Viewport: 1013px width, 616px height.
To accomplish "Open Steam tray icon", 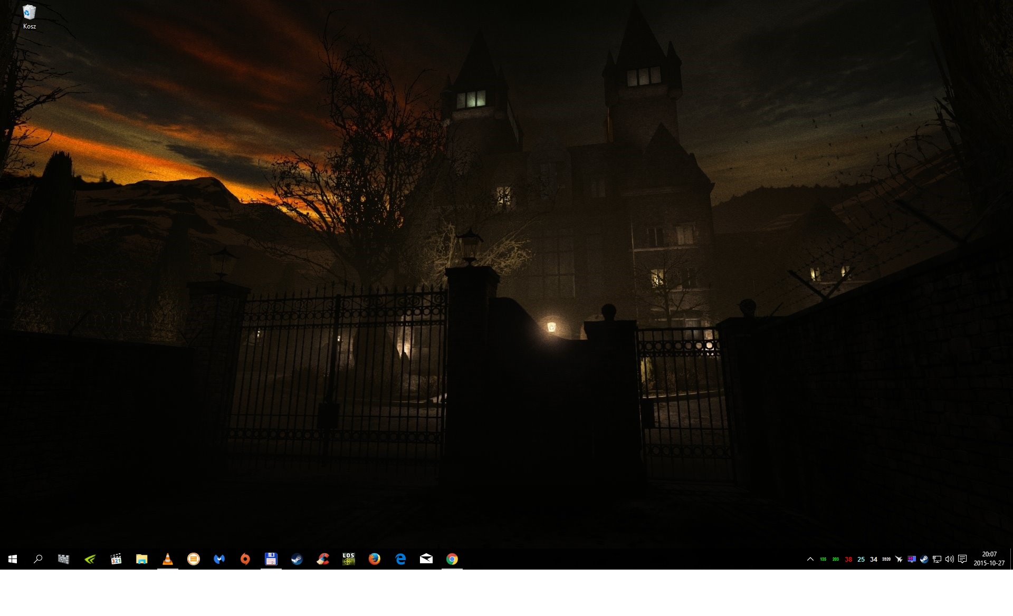I will [x=924, y=559].
